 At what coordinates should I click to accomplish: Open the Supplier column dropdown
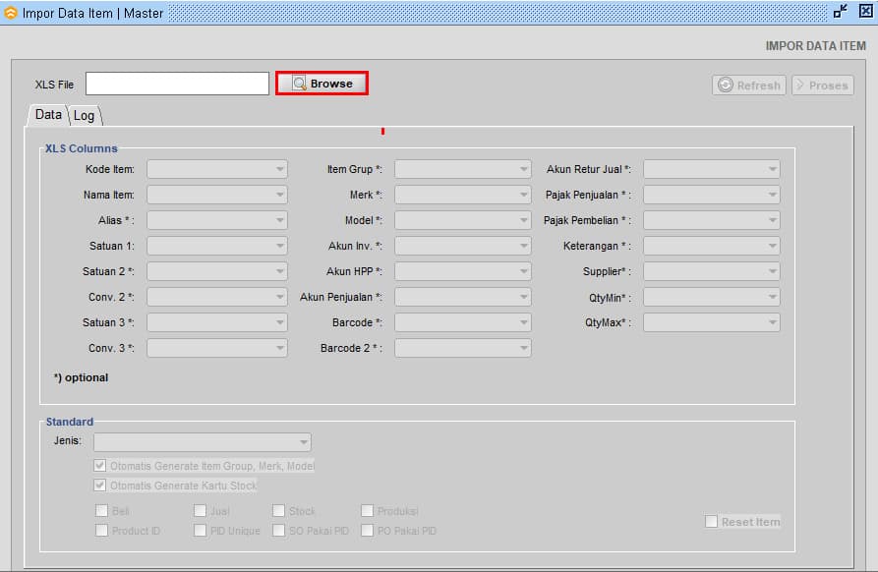coord(772,271)
